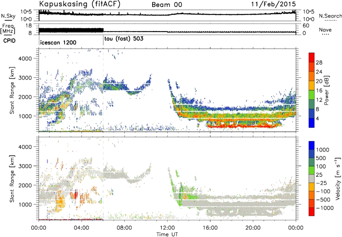Image resolution: width=342 pixels, height=237 pixels.
Task: Click the '08:00' time axis tick label
Action: click(x=124, y=228)
